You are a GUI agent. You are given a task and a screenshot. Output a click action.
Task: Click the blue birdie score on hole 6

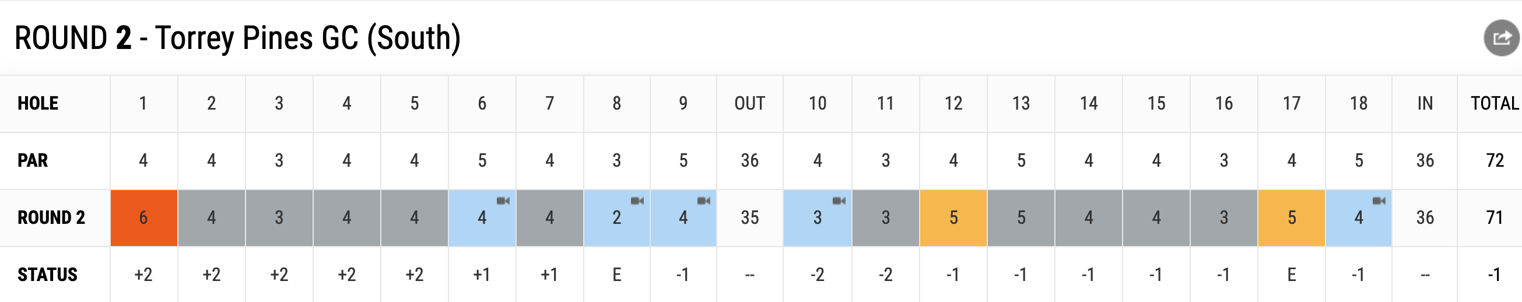pos(482,217)
